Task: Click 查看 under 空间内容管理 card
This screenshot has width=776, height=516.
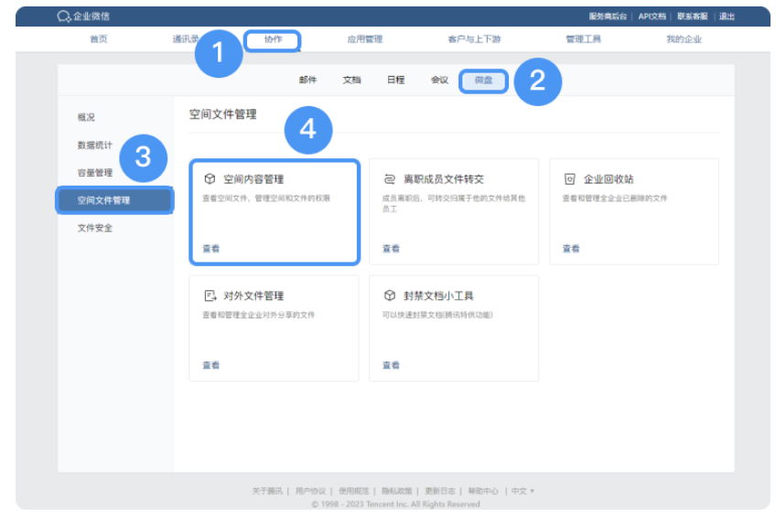Action: click(x=210, y=249)
